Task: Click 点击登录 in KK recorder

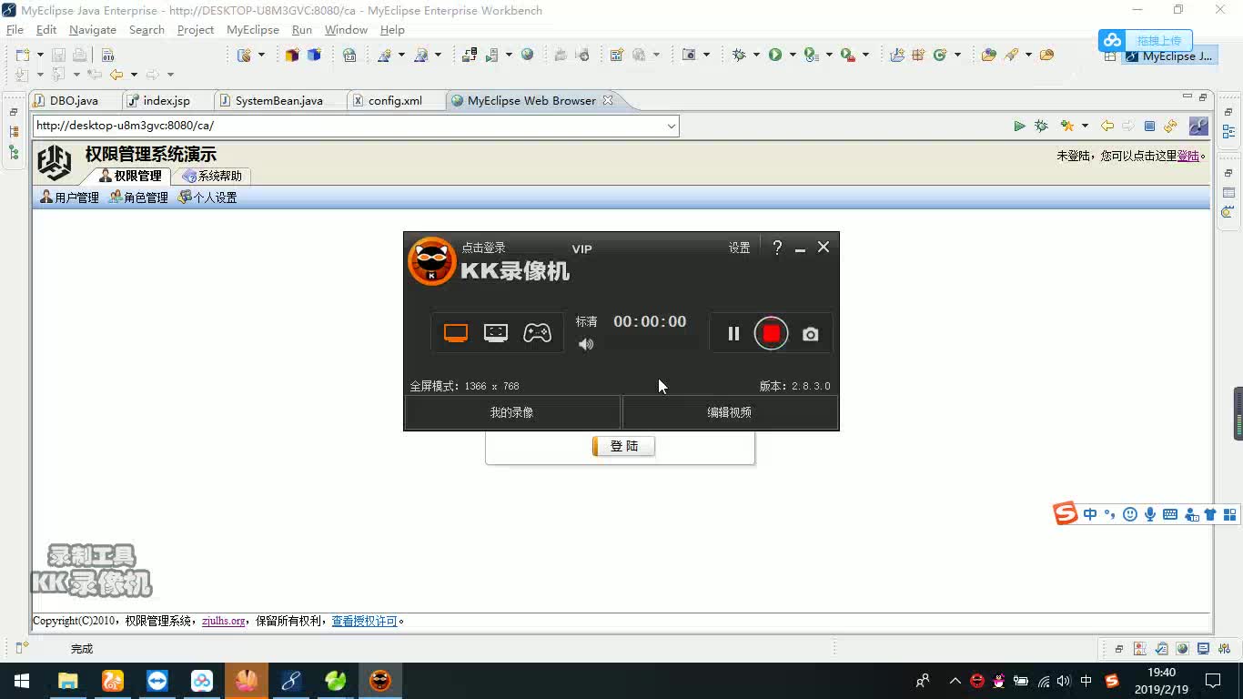Action: tap(483, 248)
